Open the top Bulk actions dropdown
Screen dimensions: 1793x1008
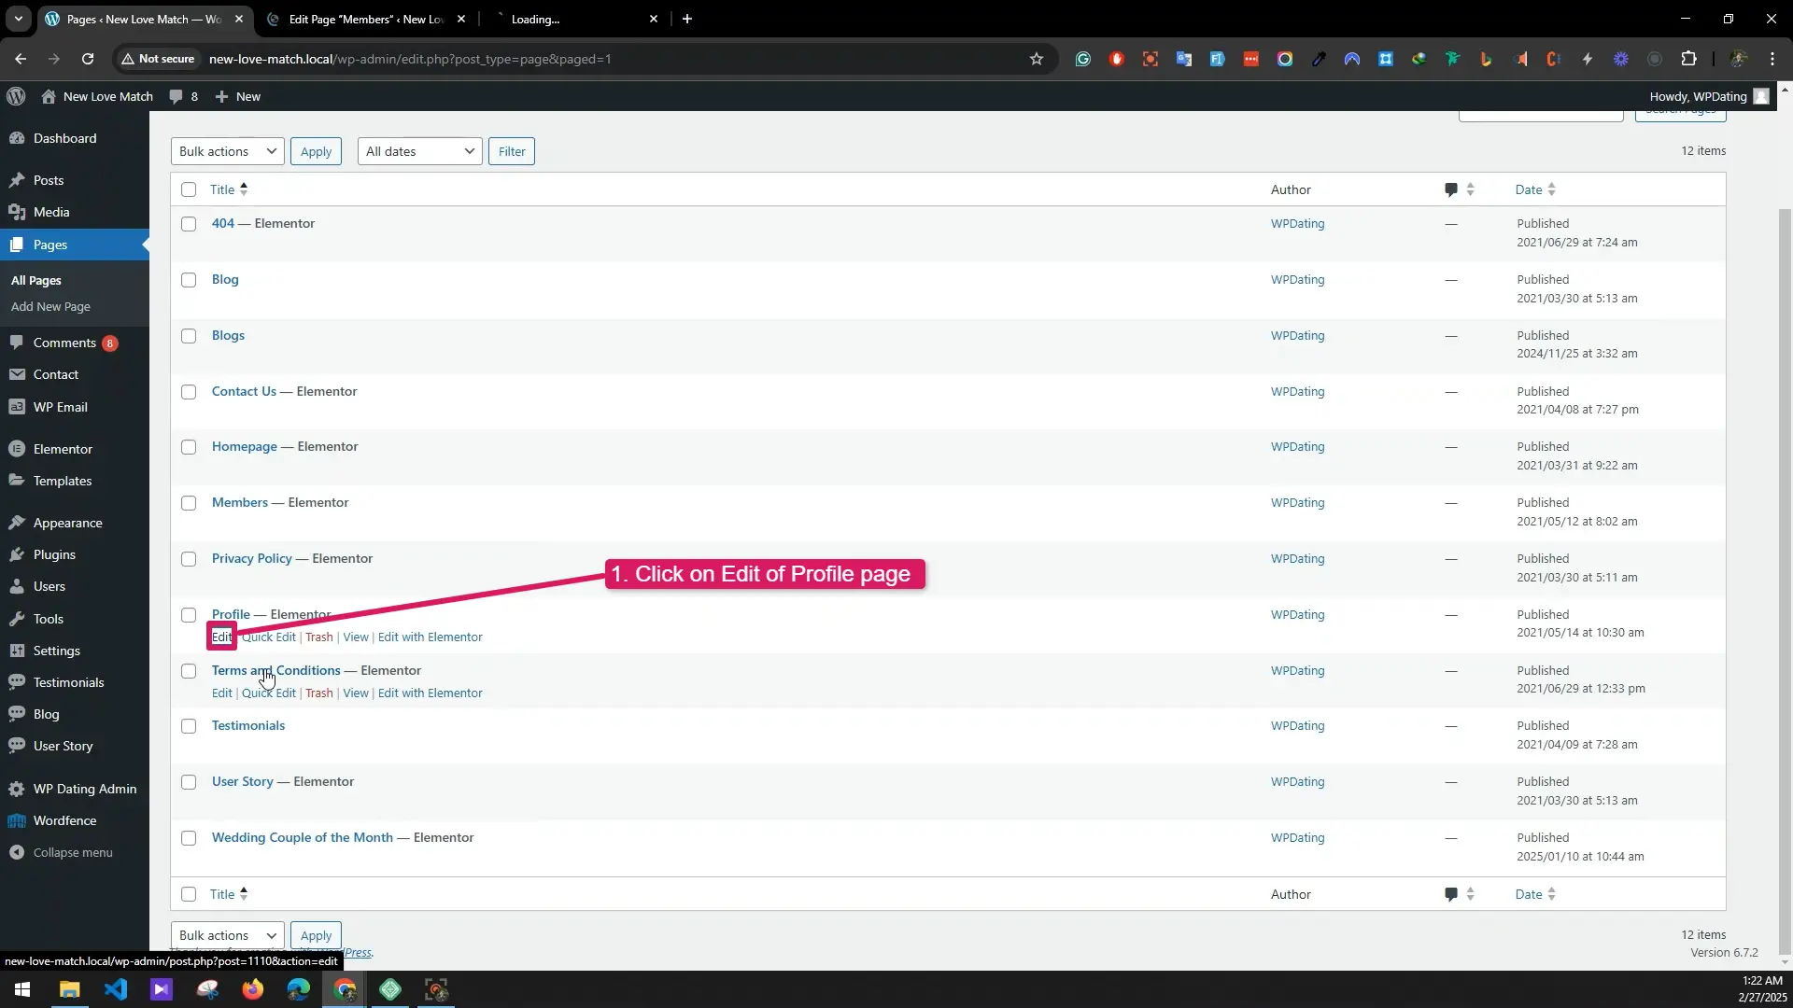click(227, 151)
